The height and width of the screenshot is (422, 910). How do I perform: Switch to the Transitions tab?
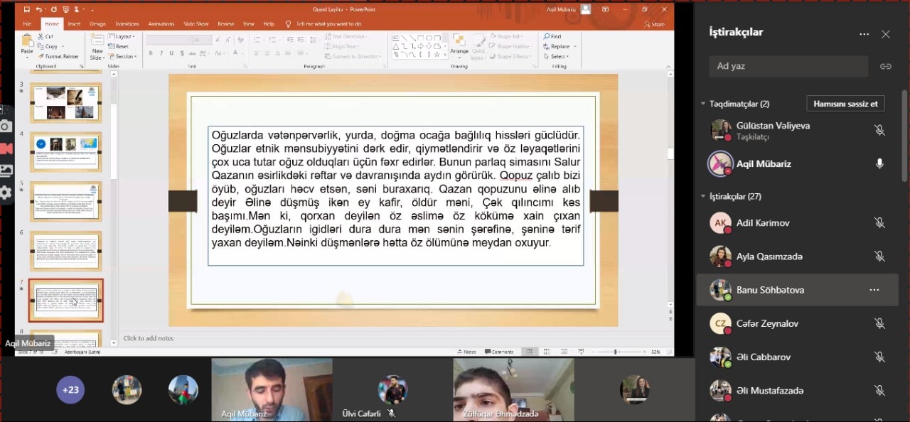pos(127,24)
